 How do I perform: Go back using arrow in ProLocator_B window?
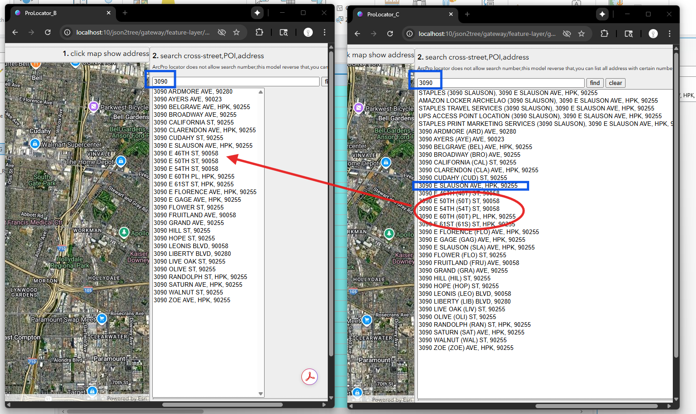[15, 32]
